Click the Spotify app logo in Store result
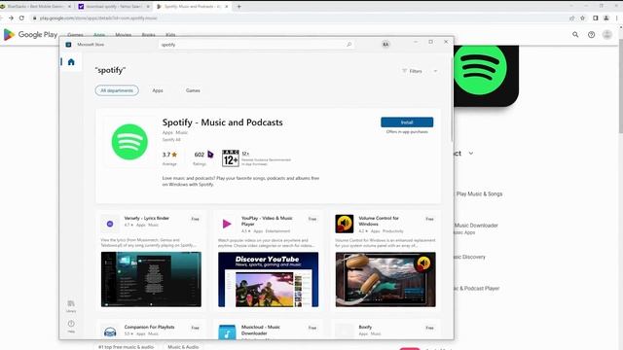Viewport: 623px width, 350px height. click(x=129, y=142)
